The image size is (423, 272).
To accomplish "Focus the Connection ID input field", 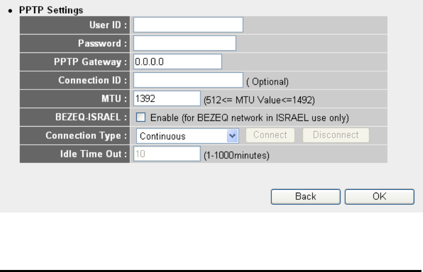I will (x=188, y=80).
